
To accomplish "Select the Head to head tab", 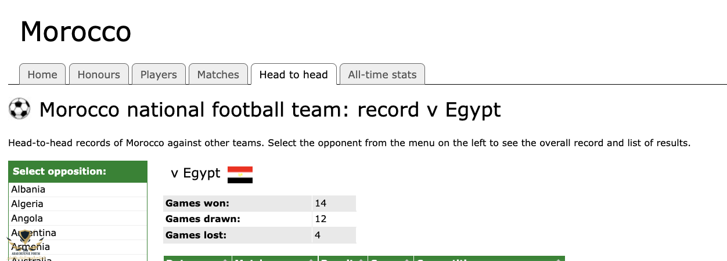I will (294, 74).
